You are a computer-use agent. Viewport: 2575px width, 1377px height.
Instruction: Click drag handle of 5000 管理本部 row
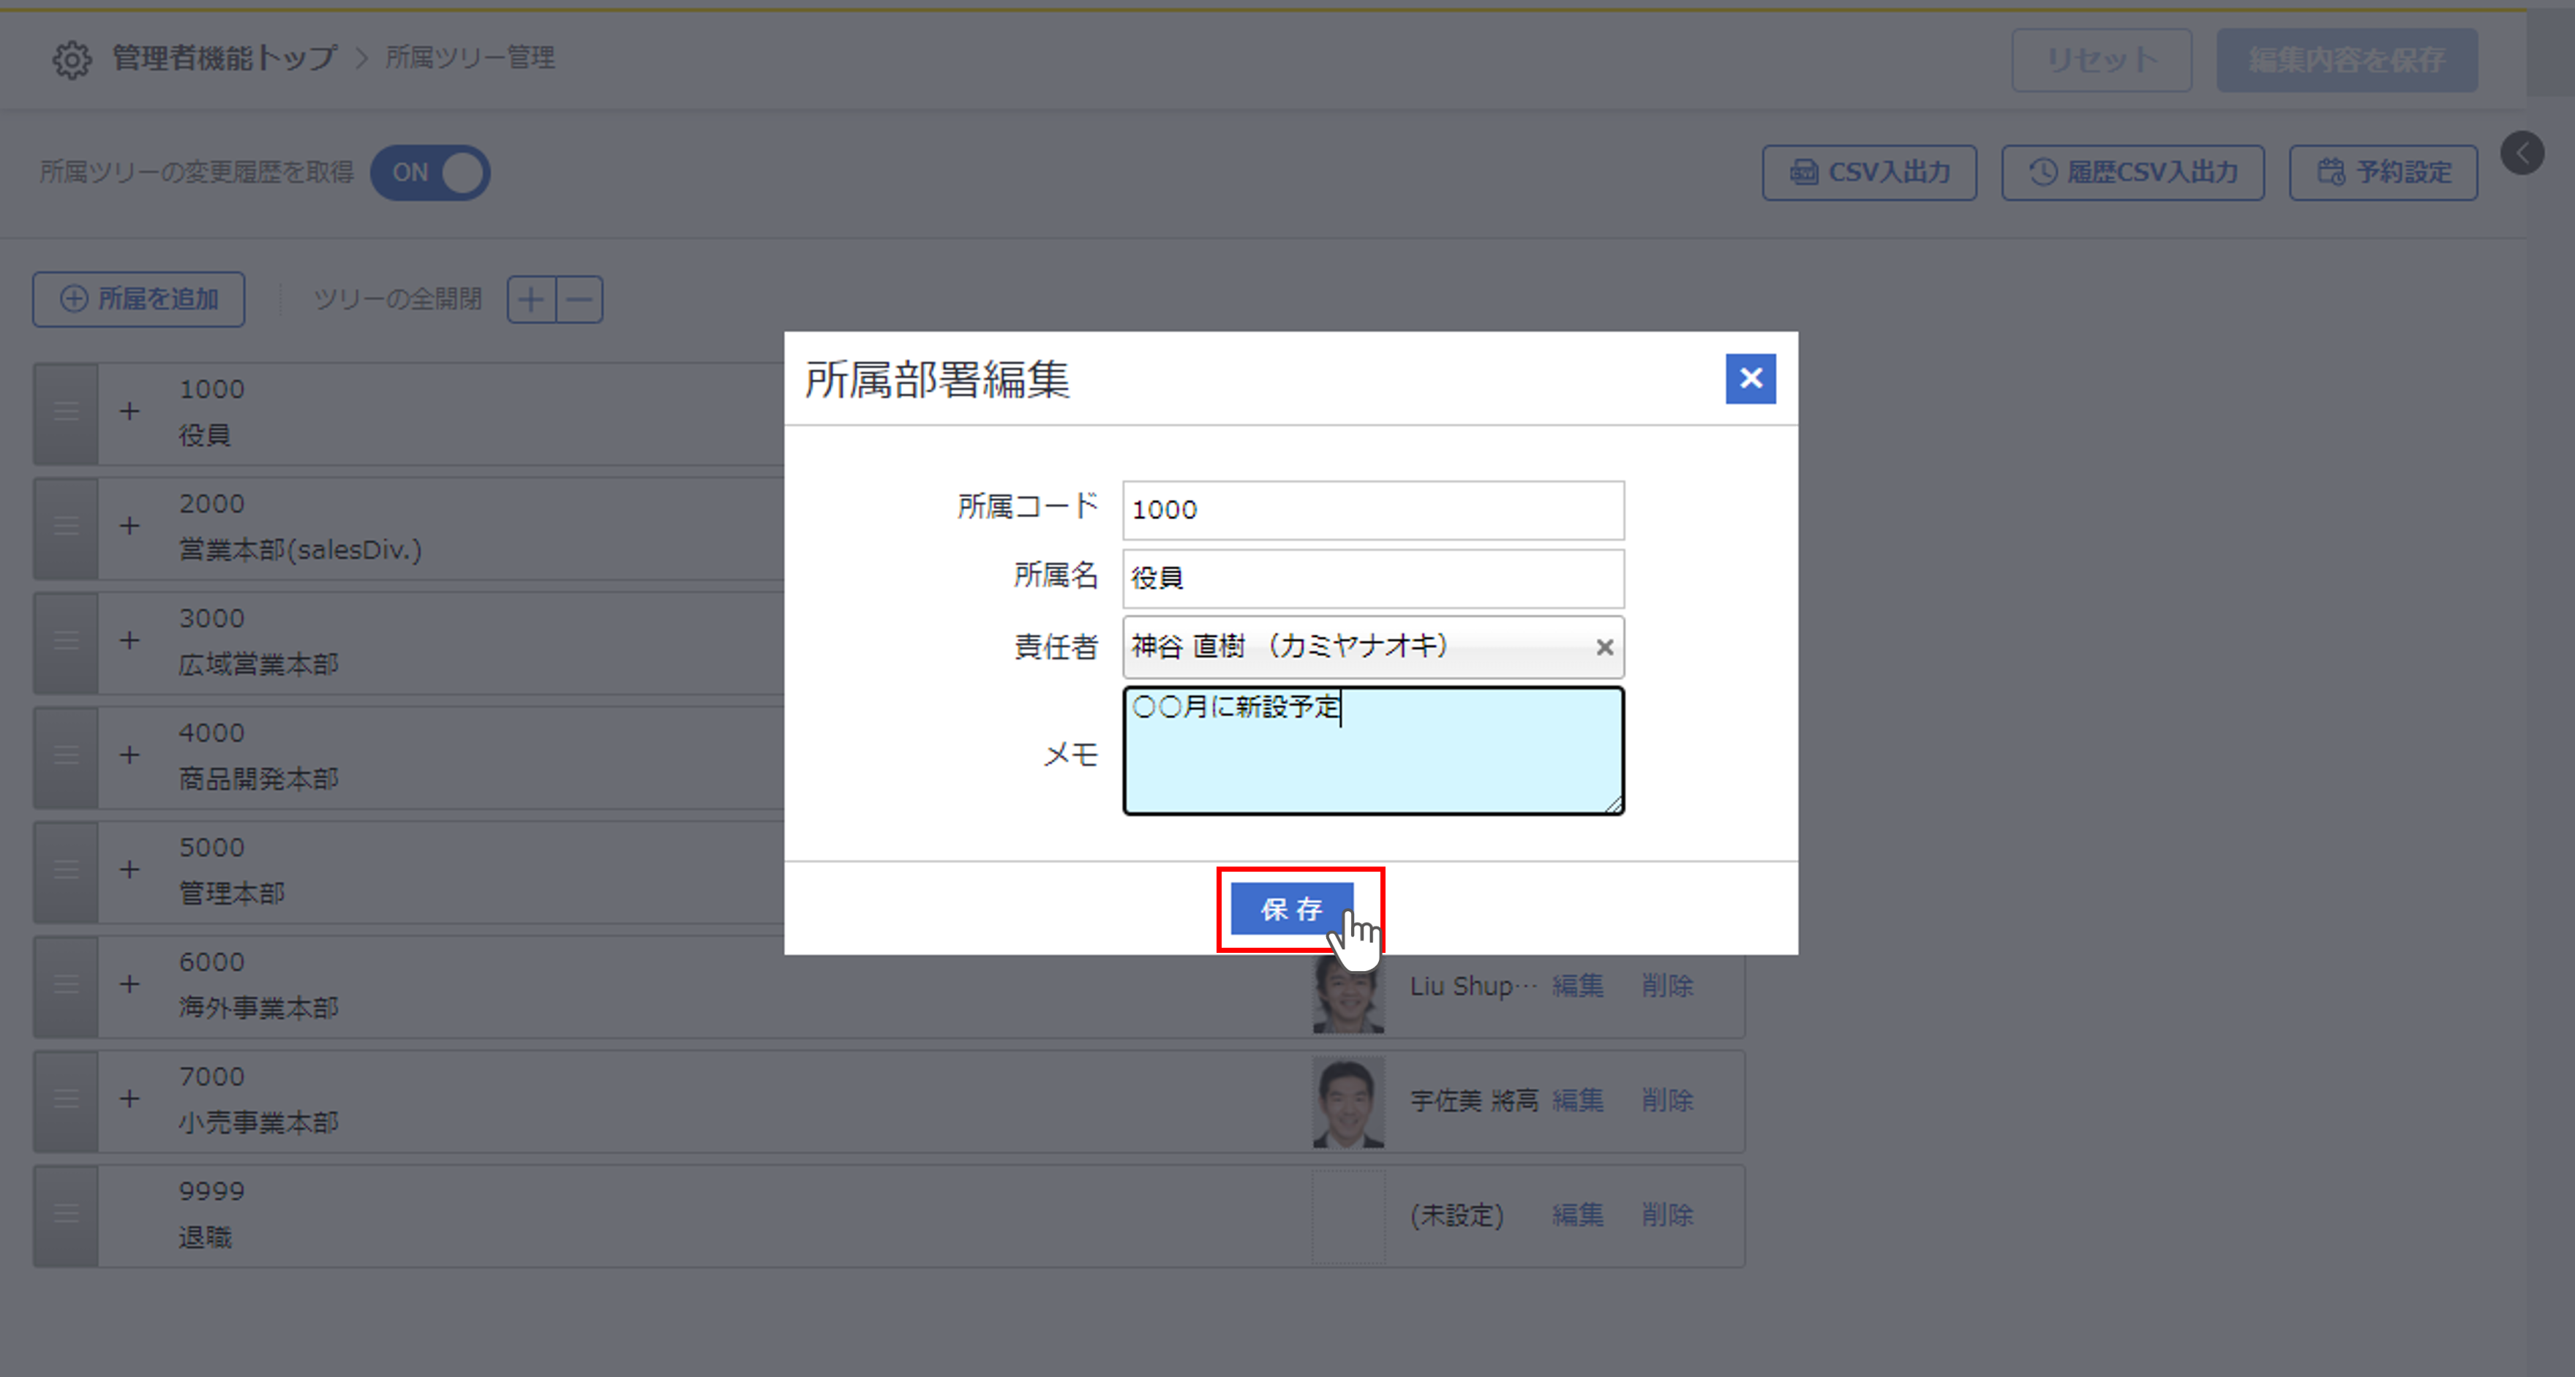pyautogui.click(x=66, y=872)
